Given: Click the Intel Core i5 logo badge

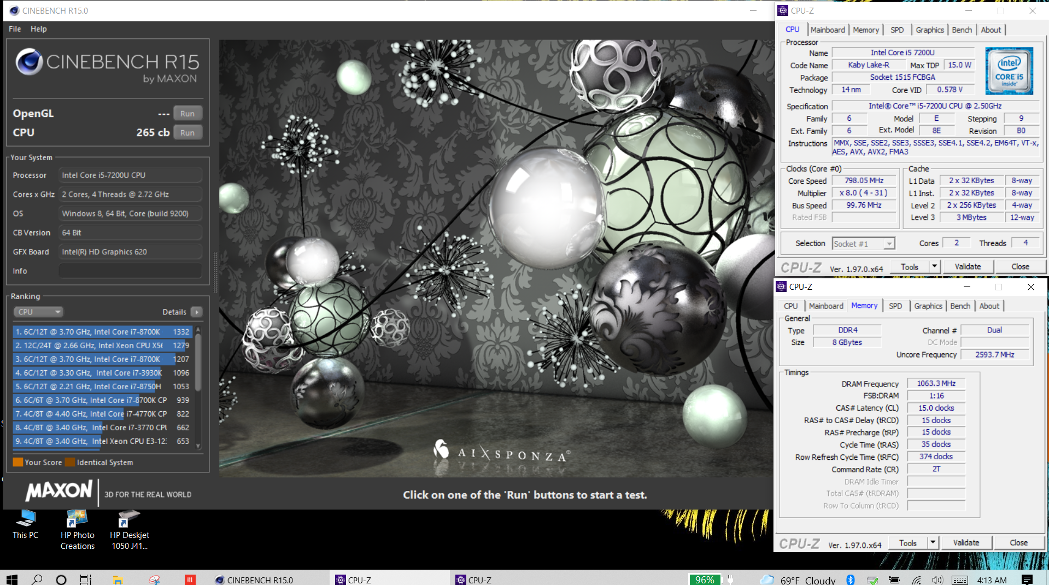Looking at the screenshot, I should (1009, 71).
